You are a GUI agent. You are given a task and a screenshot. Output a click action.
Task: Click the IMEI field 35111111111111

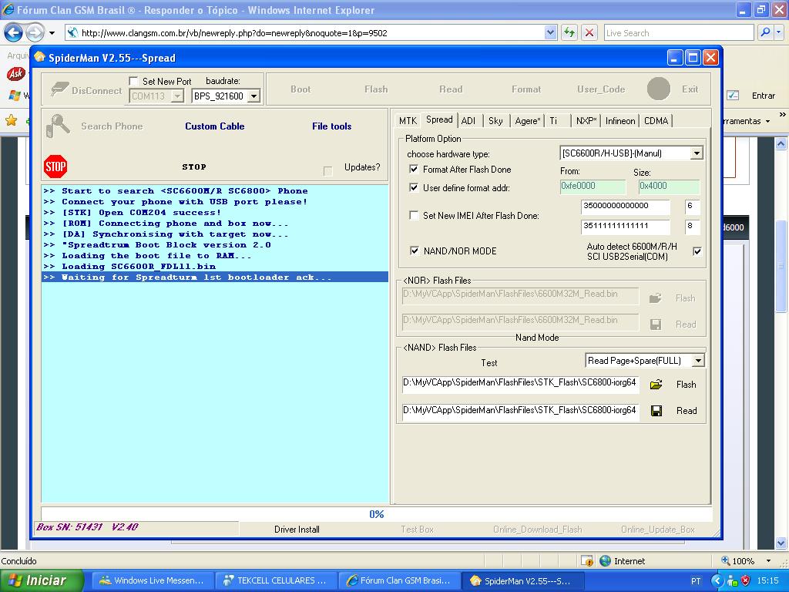pos(625,226)
